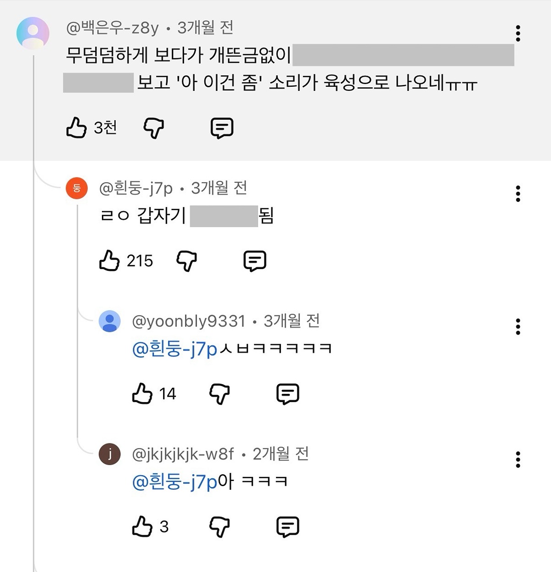Click the @흰둥-j7p mention in yoonbly9331's reply

[x=174, y=349]
